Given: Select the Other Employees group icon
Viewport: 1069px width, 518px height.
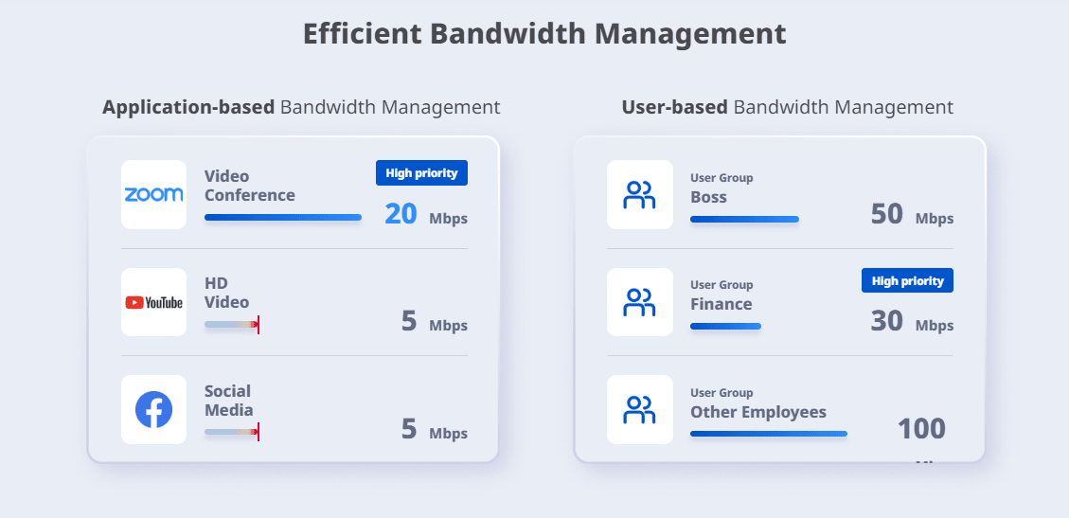Looking at the screenshot, I should tap(639, 409).
